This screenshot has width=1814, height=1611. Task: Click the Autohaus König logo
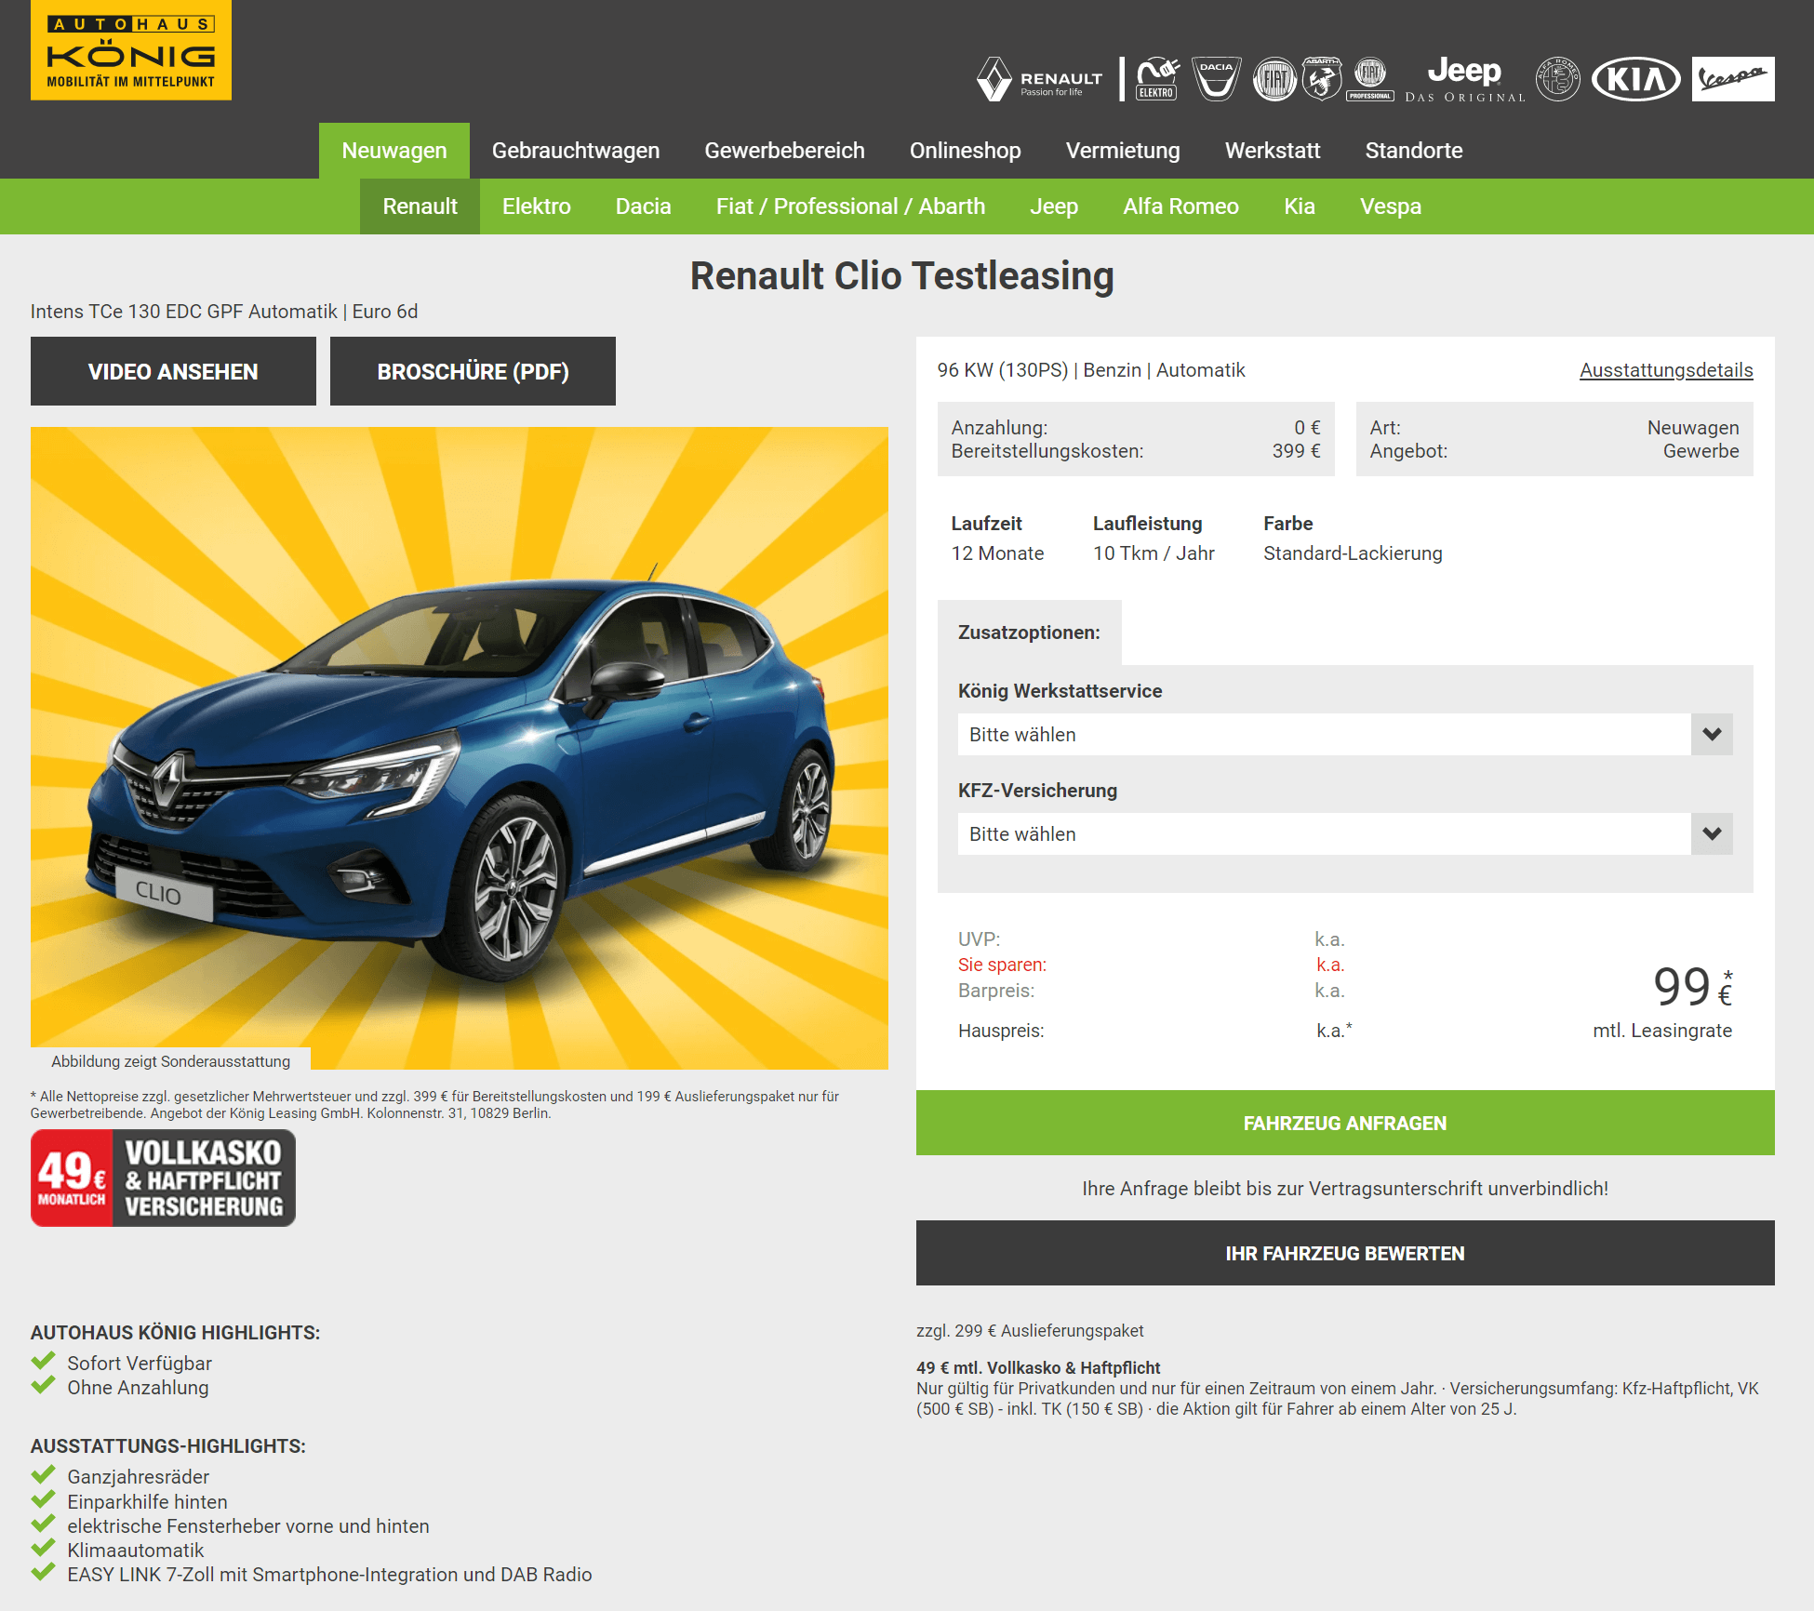[131, 50]
